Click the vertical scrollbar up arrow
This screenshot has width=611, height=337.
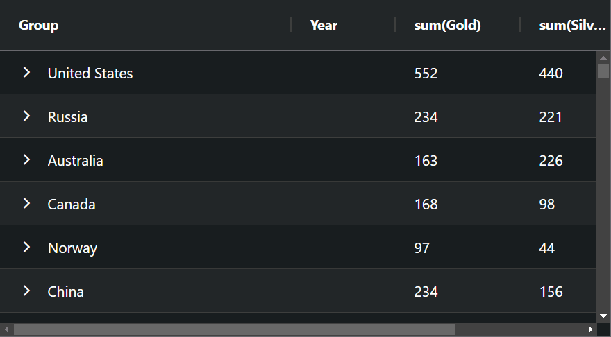(603, 58)
